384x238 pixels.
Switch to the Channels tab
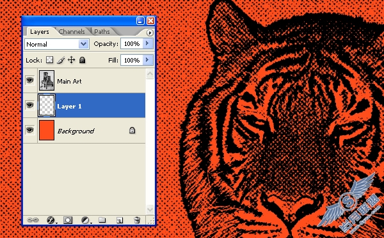tap(72, 32)
